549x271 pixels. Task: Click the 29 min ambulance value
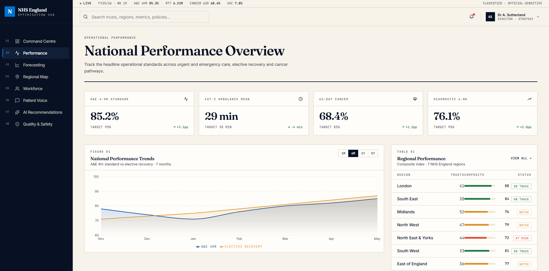point(222,116)
